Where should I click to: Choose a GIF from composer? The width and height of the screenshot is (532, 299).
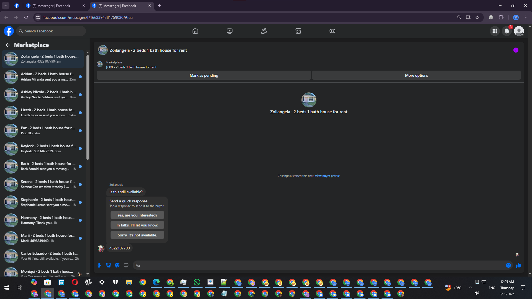tap(126, 265)
